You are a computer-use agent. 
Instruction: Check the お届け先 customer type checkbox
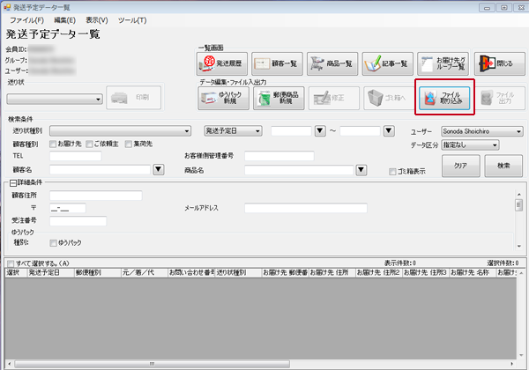54,144
